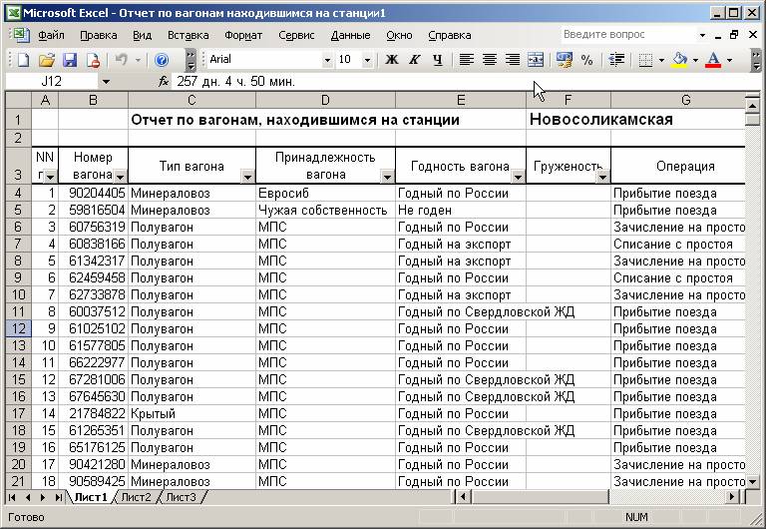The image size is (766, 529).
Task: Click the Select All corner button
Action: point(18,100)
